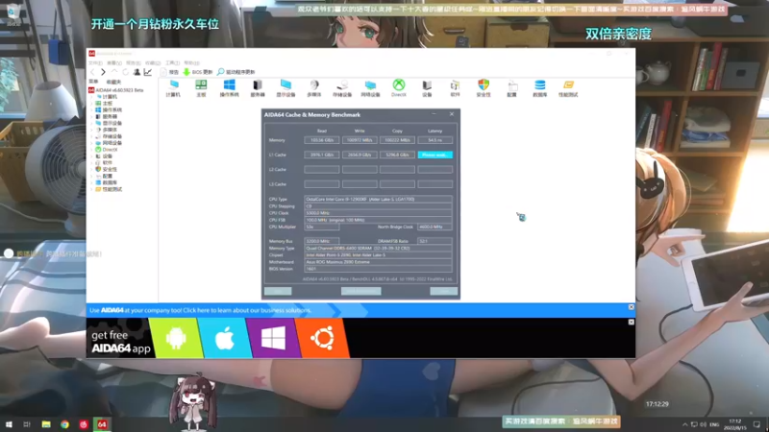Click the orange Ubuntu app tile
Viewport: 769px width, 432px height.
pos(322,338)
